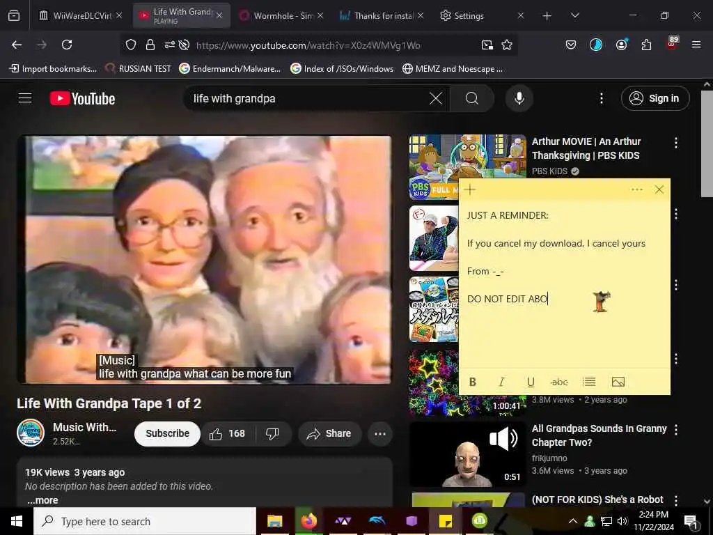This screenshot has height=535, width=713.
Task: Click the Firefox address bar URL
Action: tap(308, 45)
